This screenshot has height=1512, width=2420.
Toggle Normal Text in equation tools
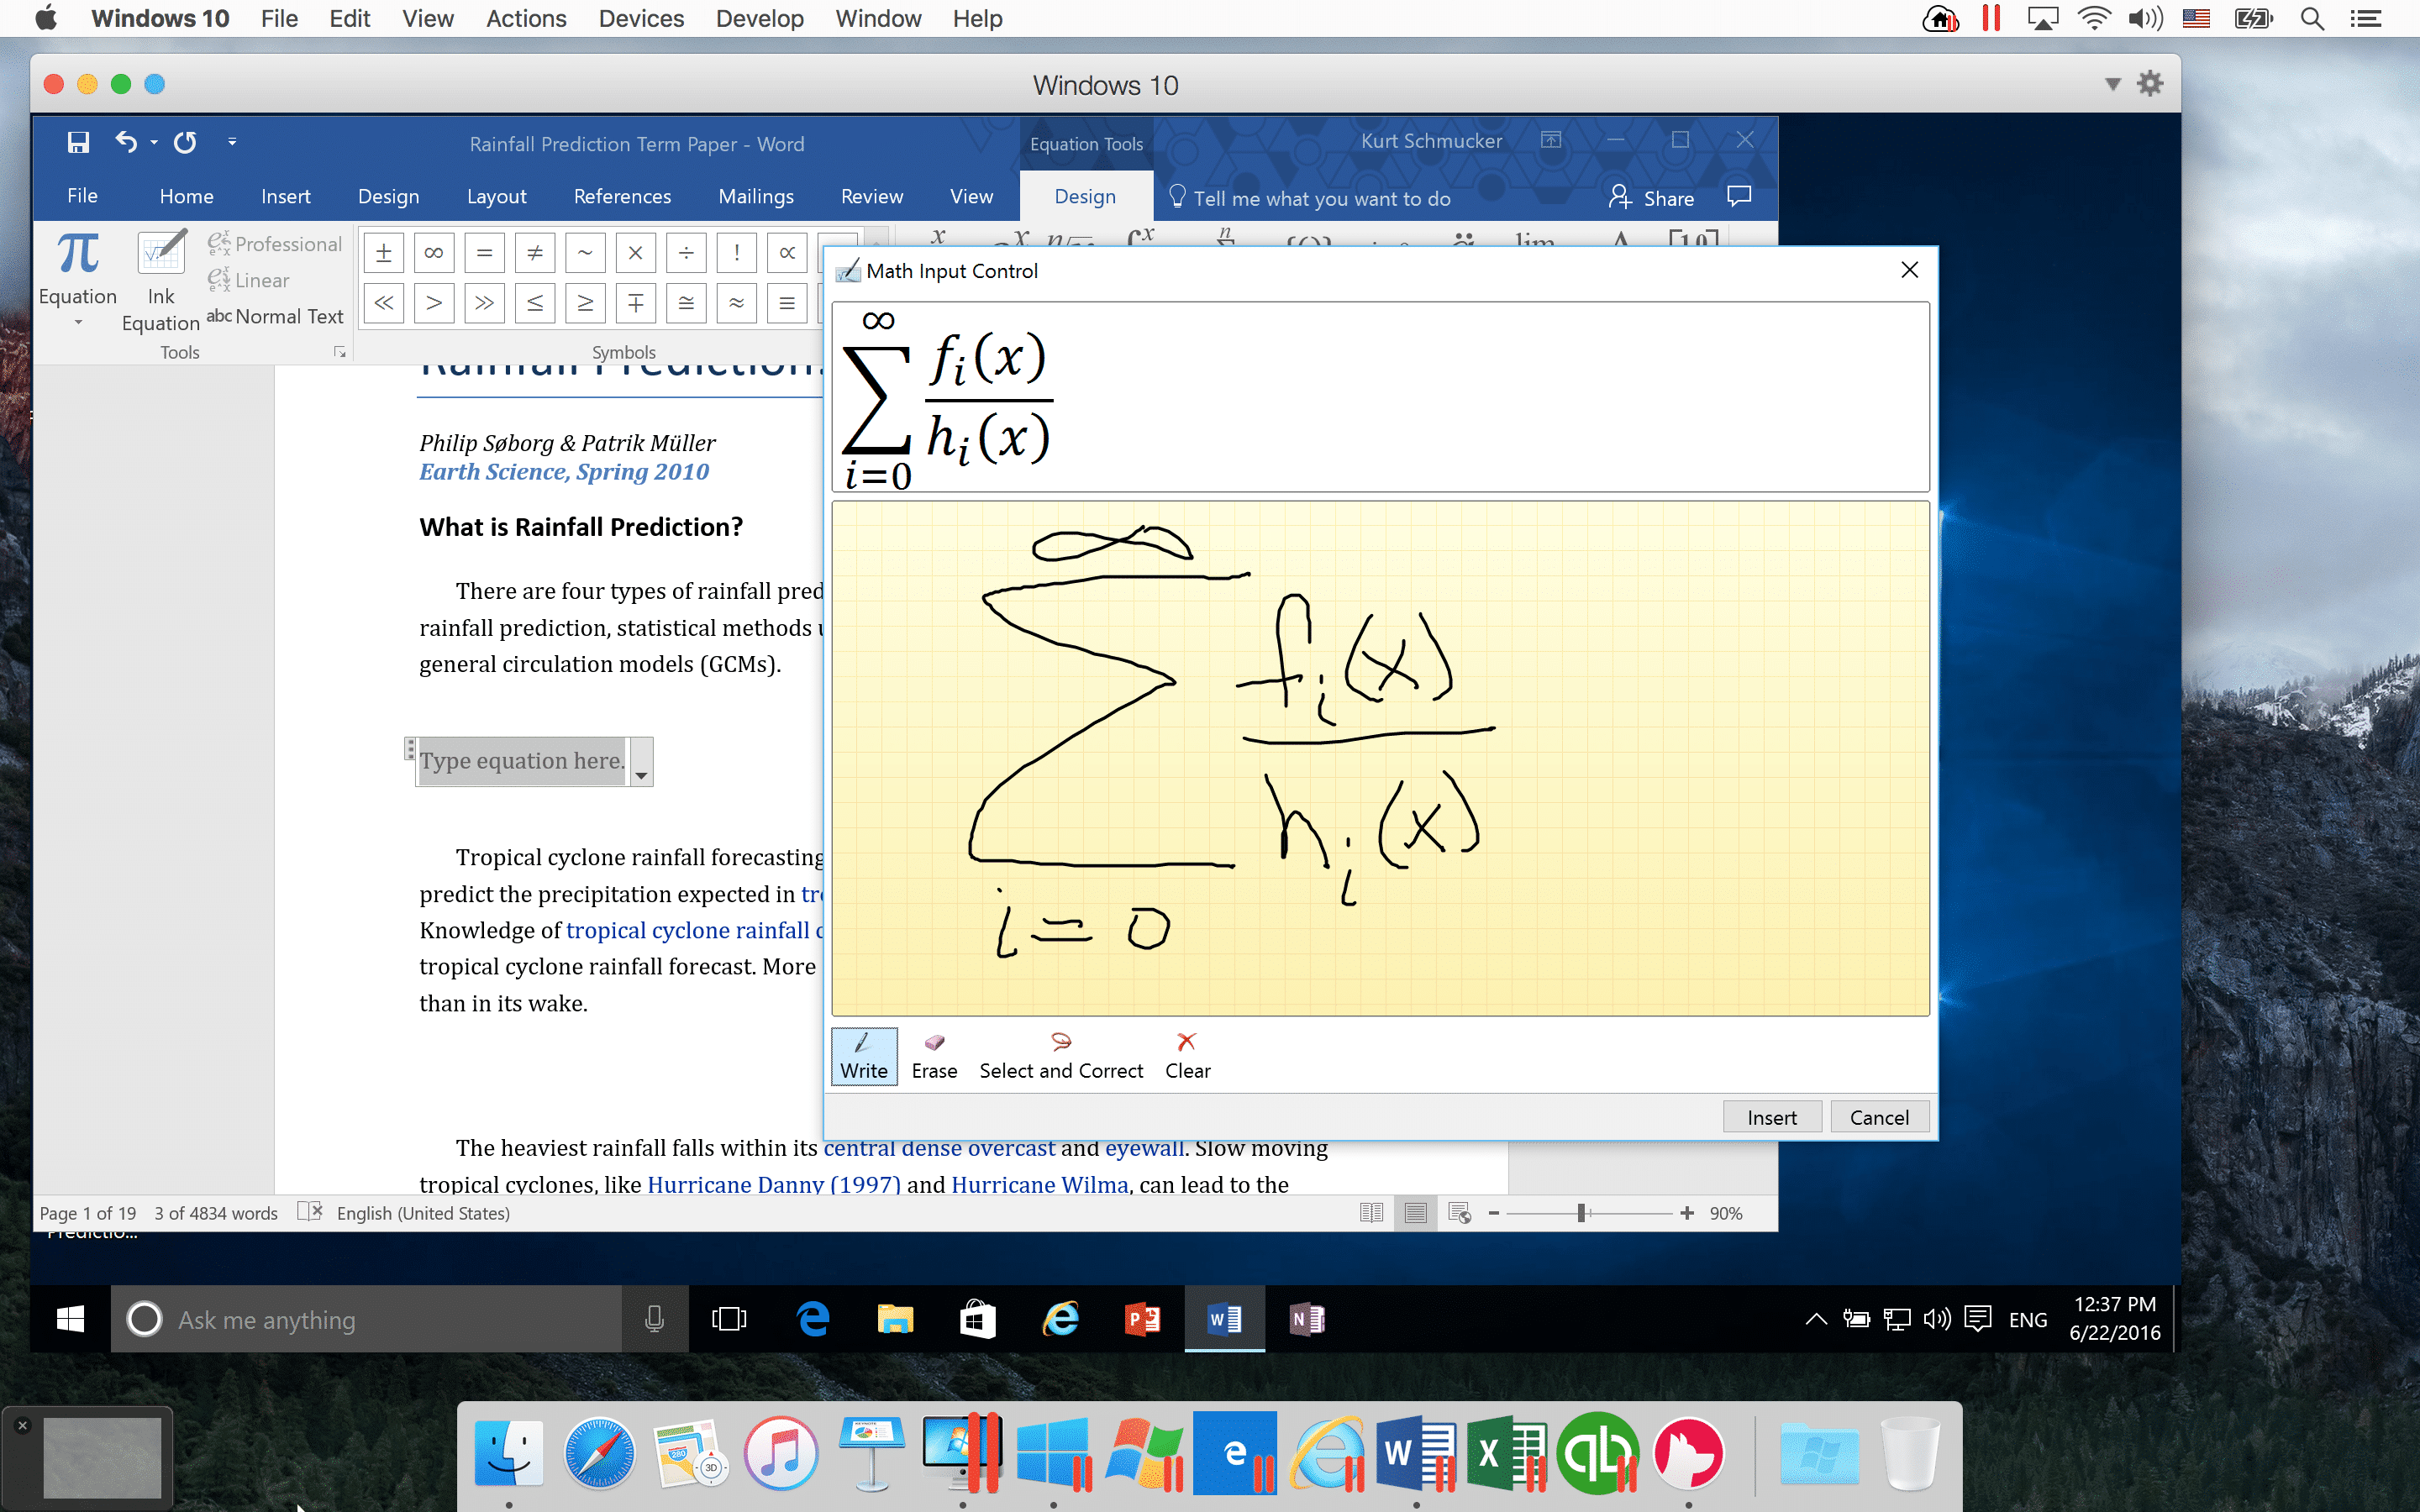[276, 316]
